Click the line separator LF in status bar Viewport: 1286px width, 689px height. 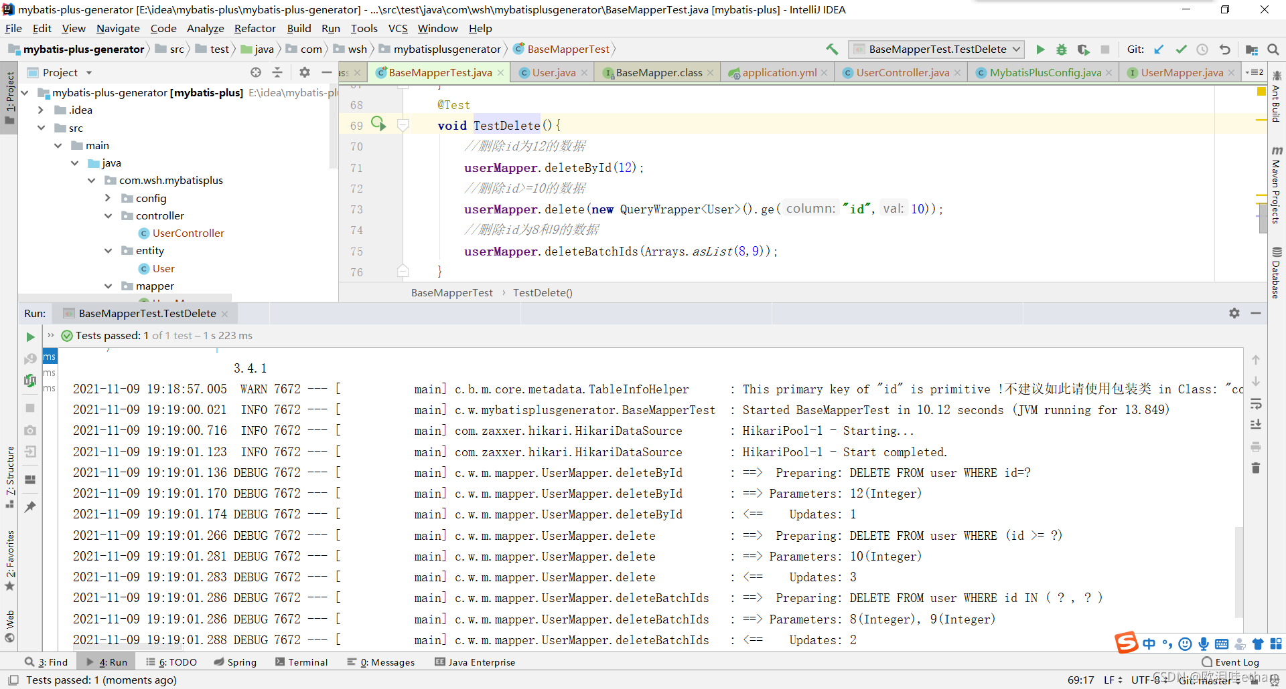tap(1113, 680)
